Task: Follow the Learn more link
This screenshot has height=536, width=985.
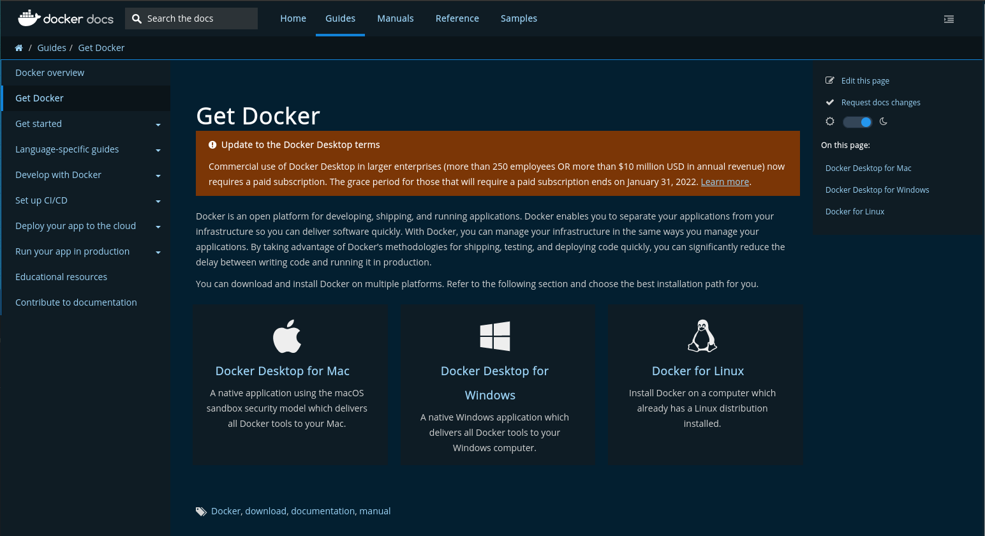Action: [x=725, y=182]
